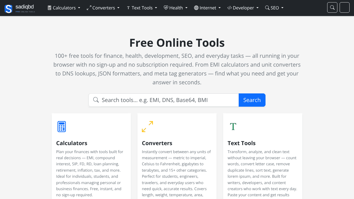Expand the SEO dropdown caret
The image size is (354, 199).
tap(282, 8)
